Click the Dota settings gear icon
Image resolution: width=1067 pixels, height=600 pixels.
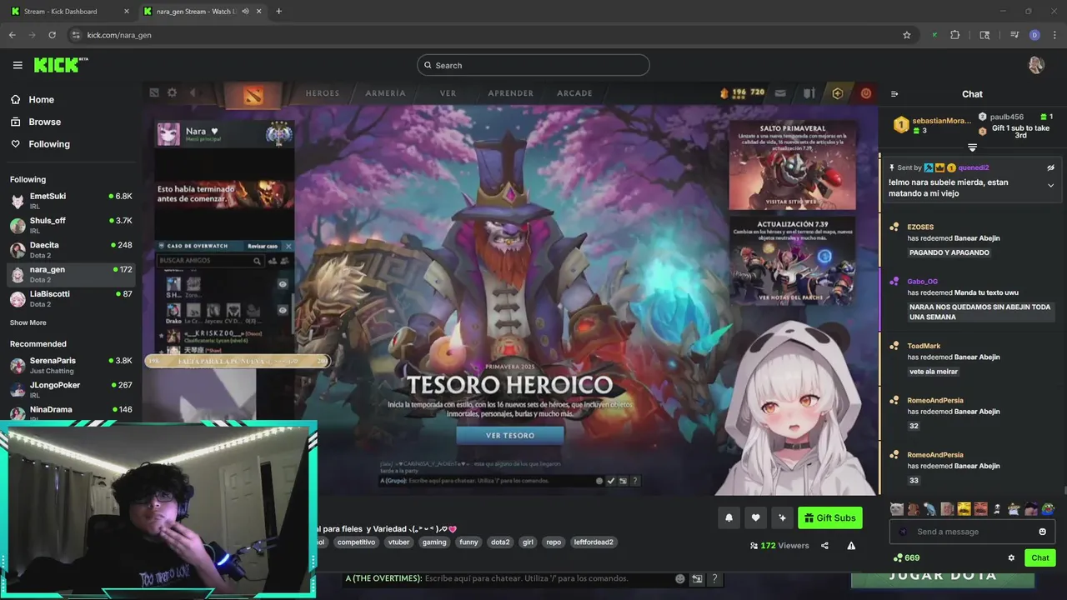(x=172, y=93)
